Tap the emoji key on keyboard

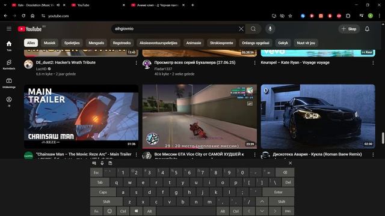(109, 211)
